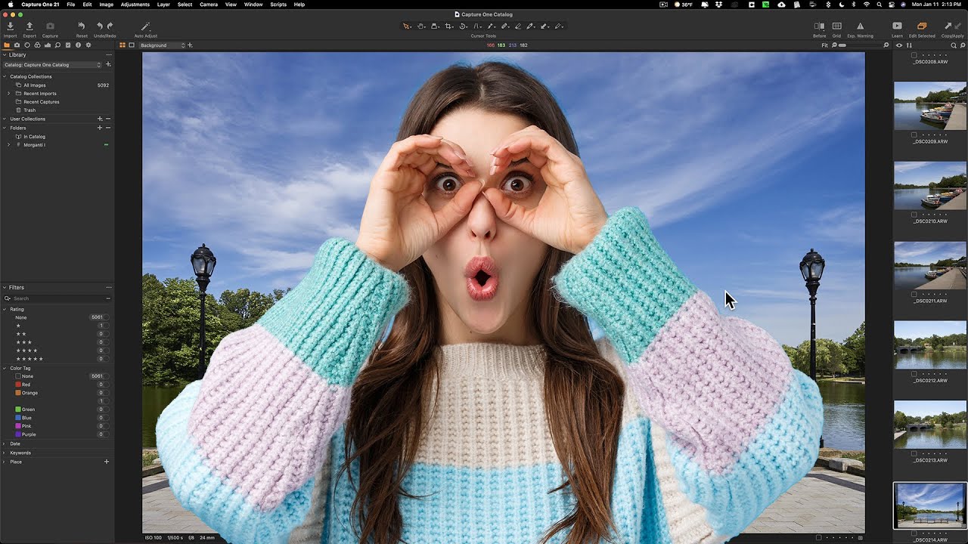Open the Exposure tool tab histogram icon
The height and width of the screenshot is (544, 968).
(48, 45)
